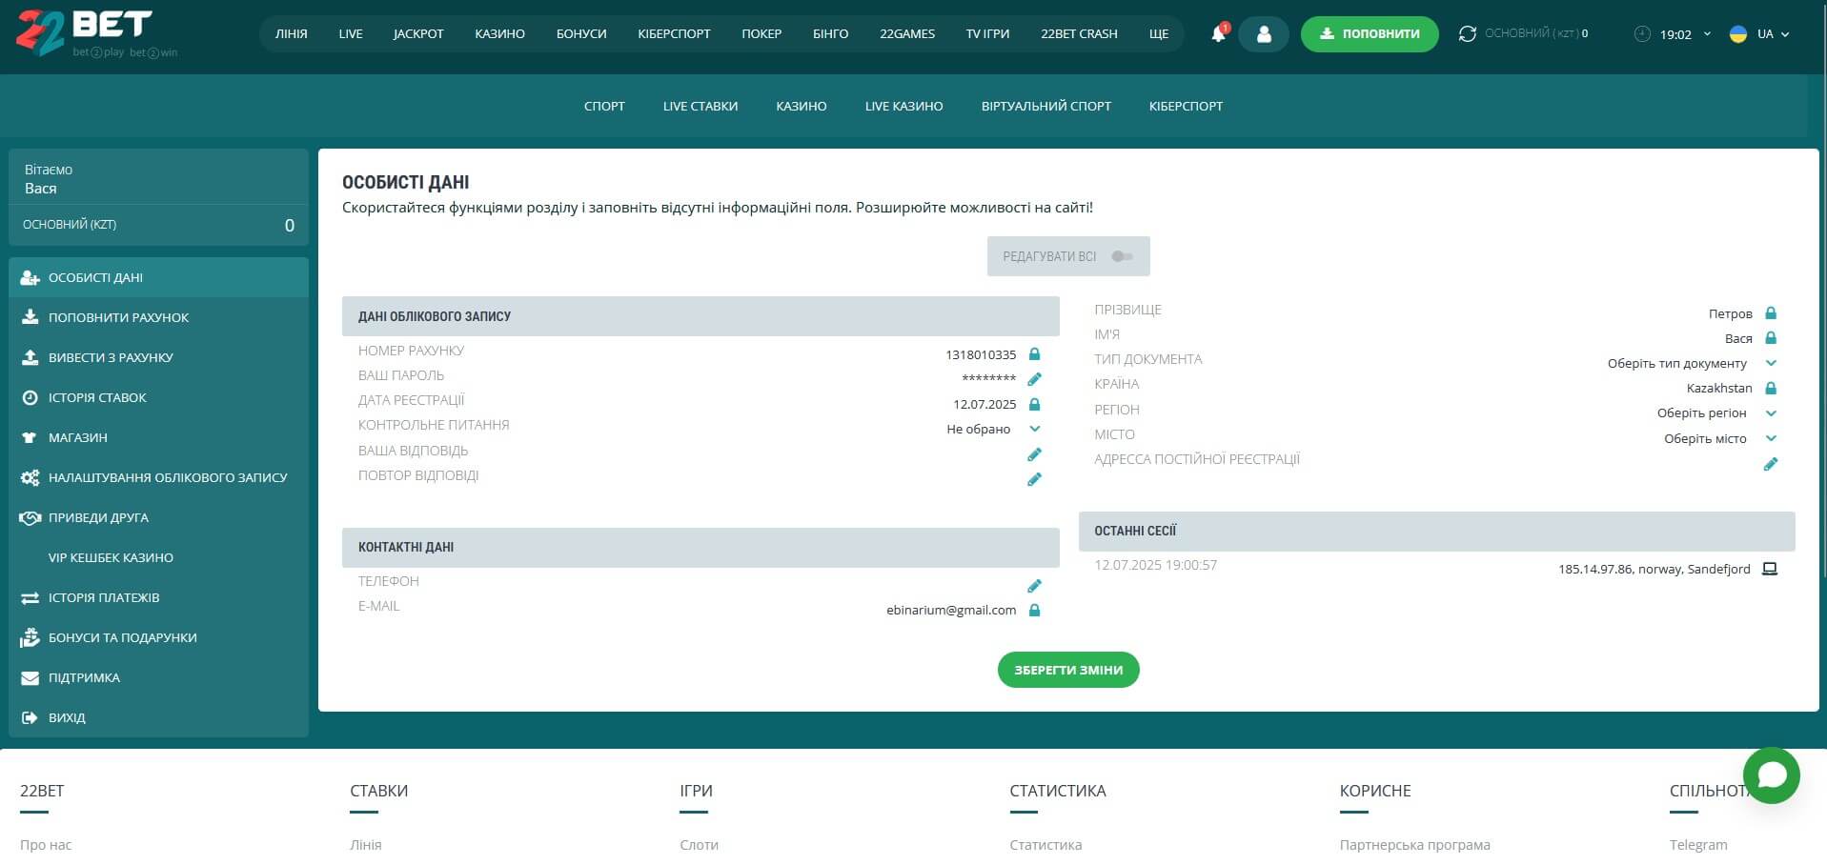Open the user profile icon button
This screenshot has width=1827, height=865.
[x=1264, y=34]
